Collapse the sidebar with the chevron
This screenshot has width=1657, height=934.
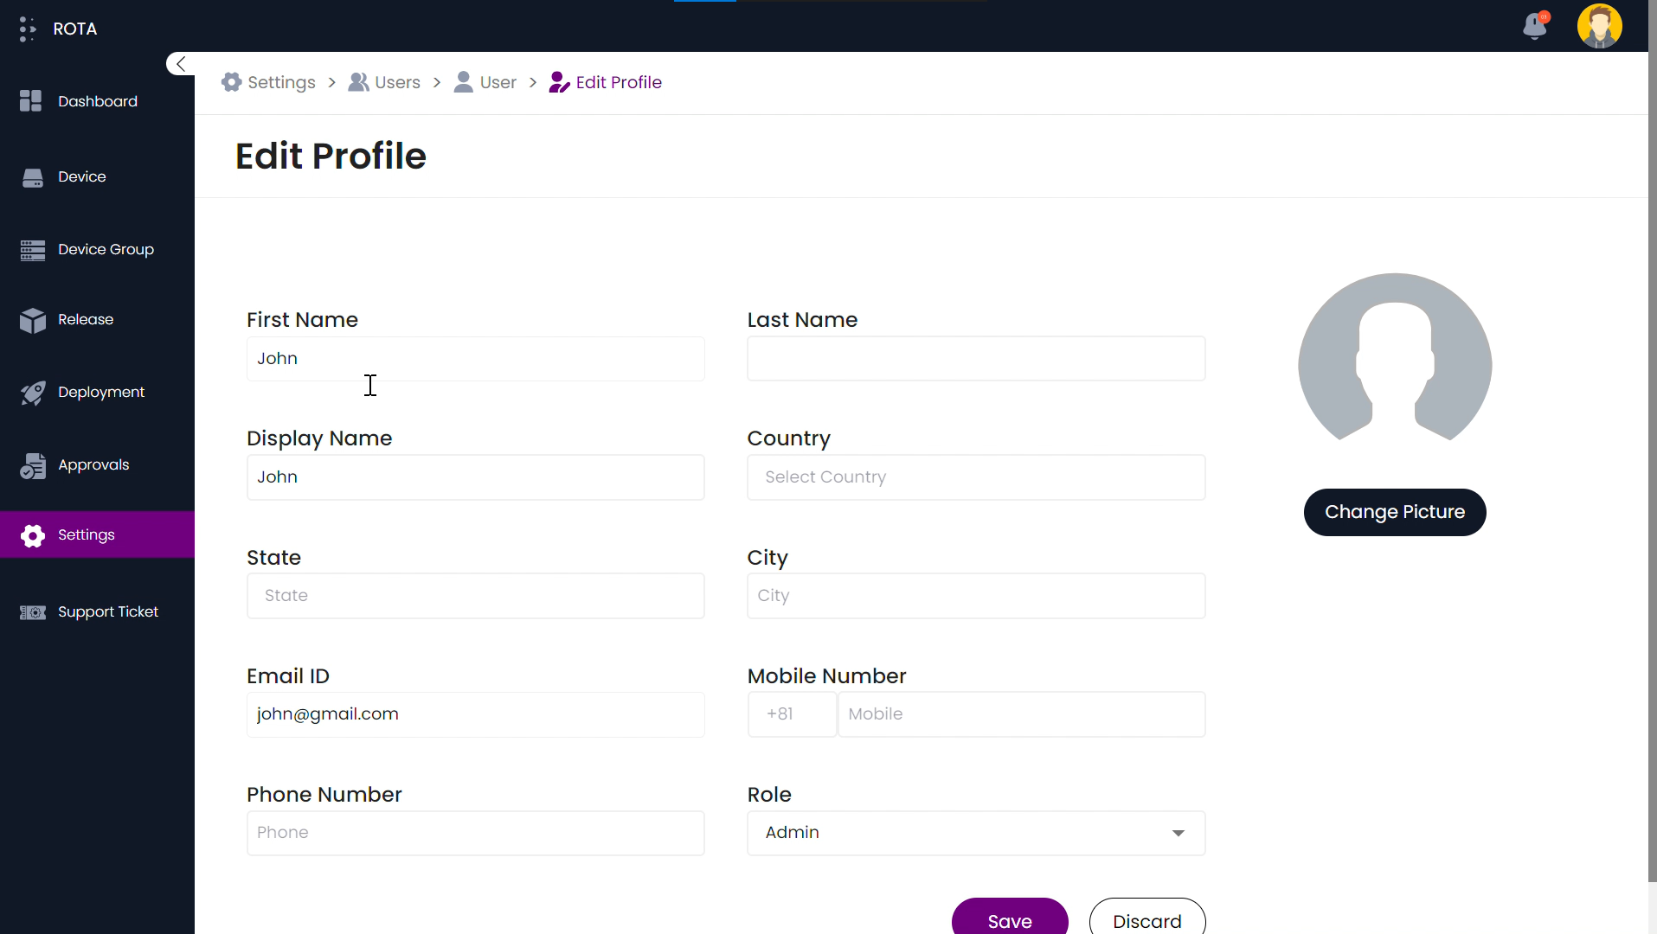pos(180,63)
